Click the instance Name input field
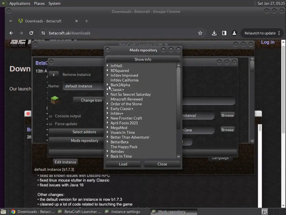 (x=83, y=86)
